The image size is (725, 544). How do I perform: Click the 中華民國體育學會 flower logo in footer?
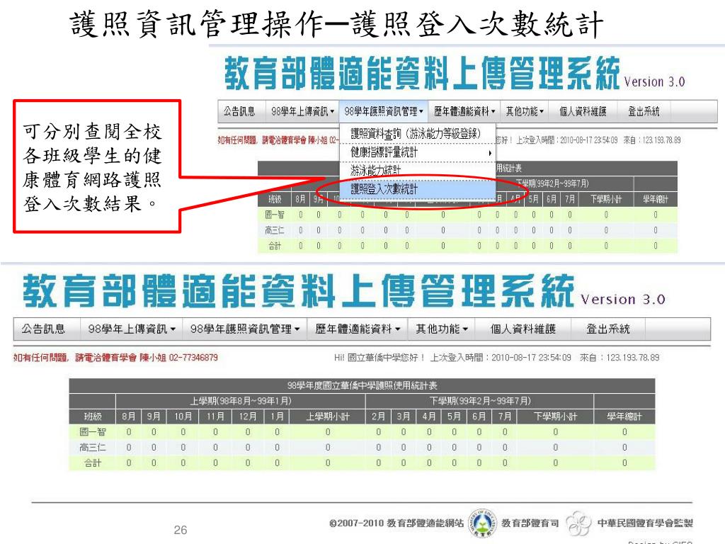(578, 523)
